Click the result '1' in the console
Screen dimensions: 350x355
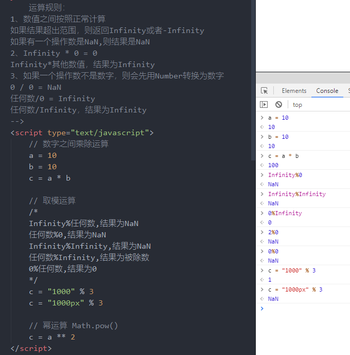pos(270,280)
